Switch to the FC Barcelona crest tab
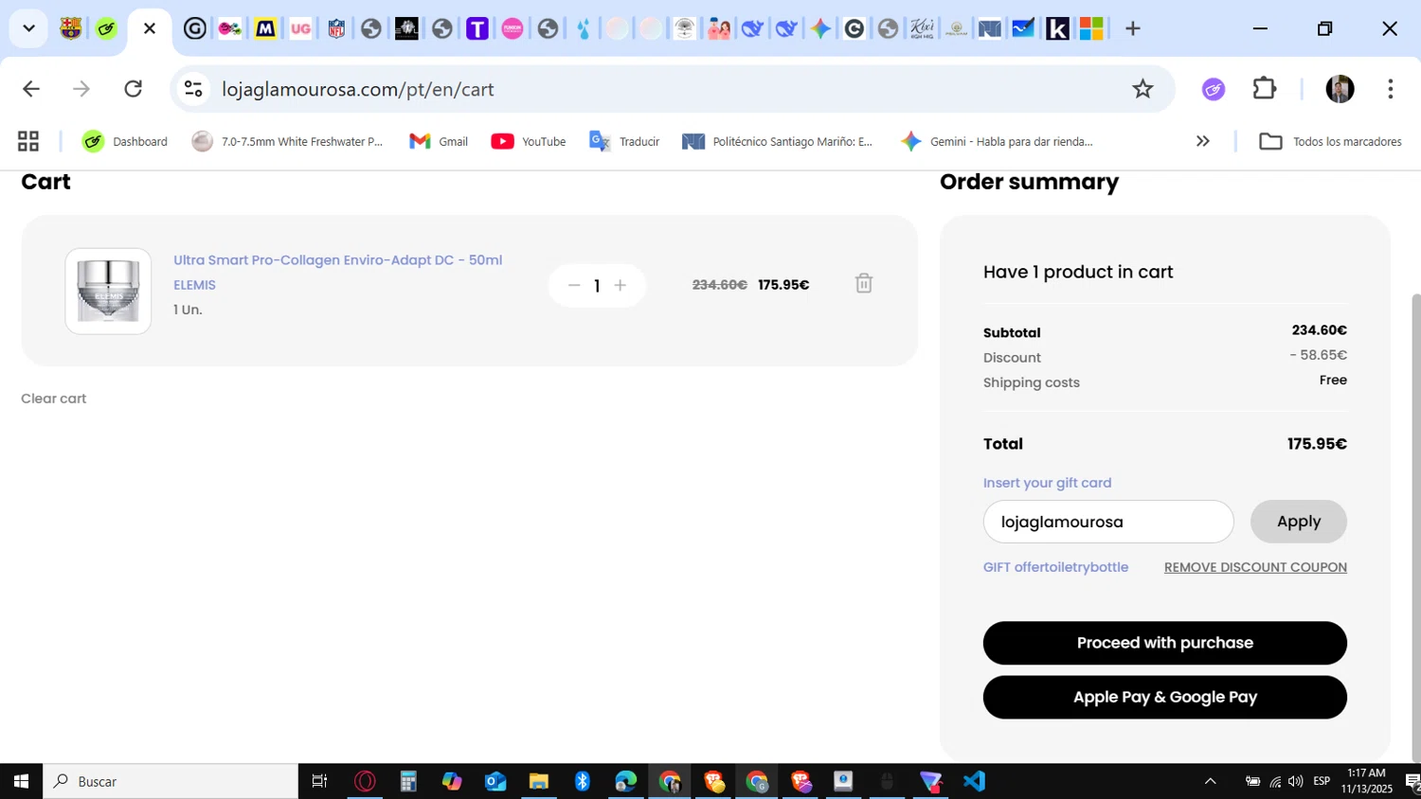 tap(71, 28)
